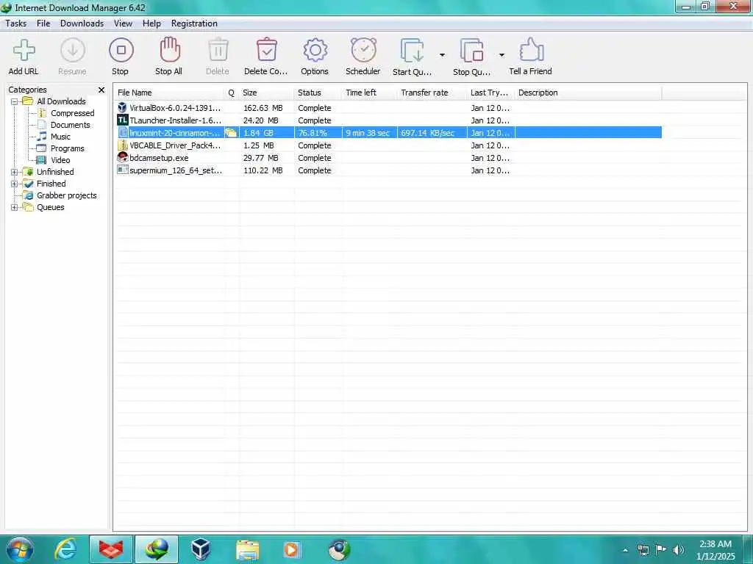Select the Video category

[60, 160]
